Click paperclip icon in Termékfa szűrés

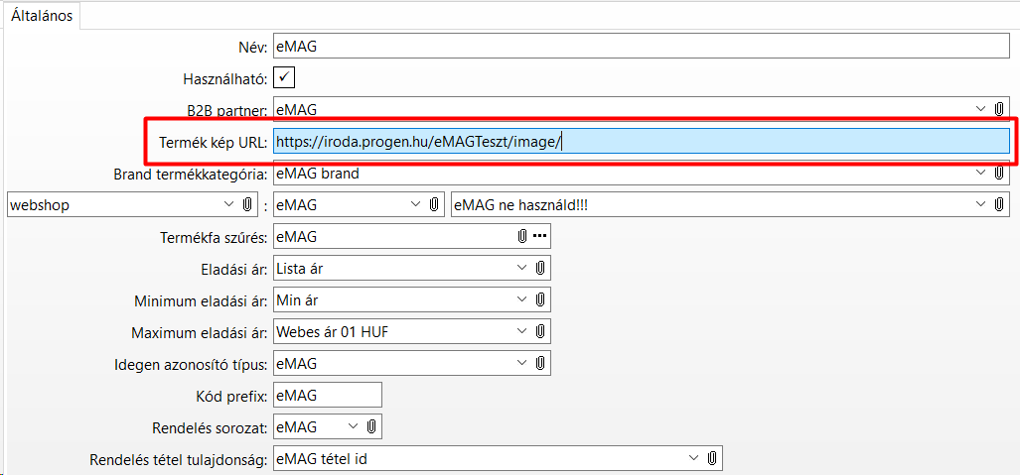(521, 236)
